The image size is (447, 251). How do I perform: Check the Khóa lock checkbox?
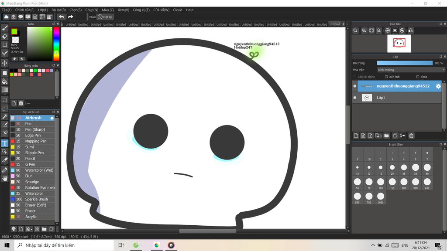point(418,77)
